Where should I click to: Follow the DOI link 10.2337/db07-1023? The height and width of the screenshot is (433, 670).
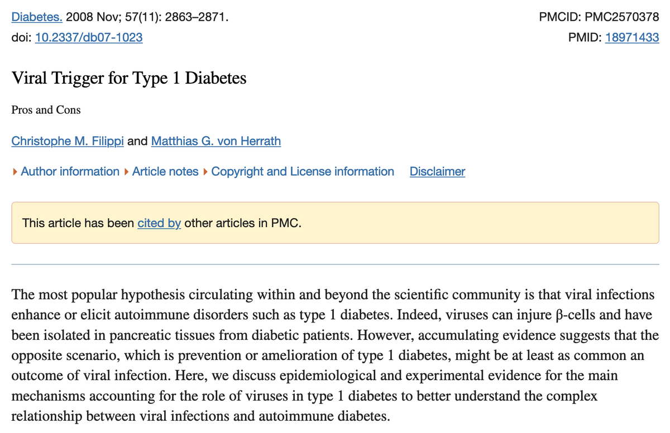click(x=88, y=38)
